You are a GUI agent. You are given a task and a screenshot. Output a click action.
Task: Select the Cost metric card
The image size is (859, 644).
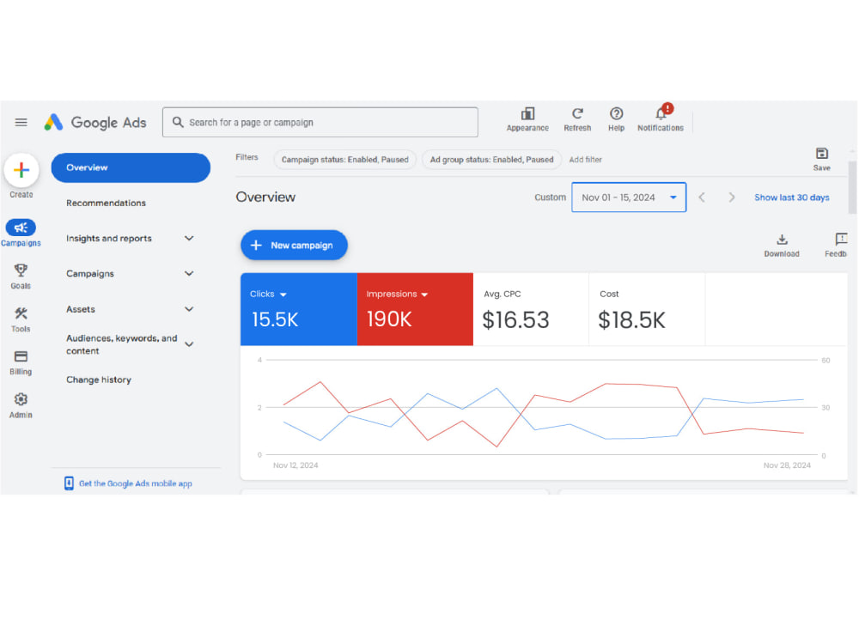click(647, 309)
